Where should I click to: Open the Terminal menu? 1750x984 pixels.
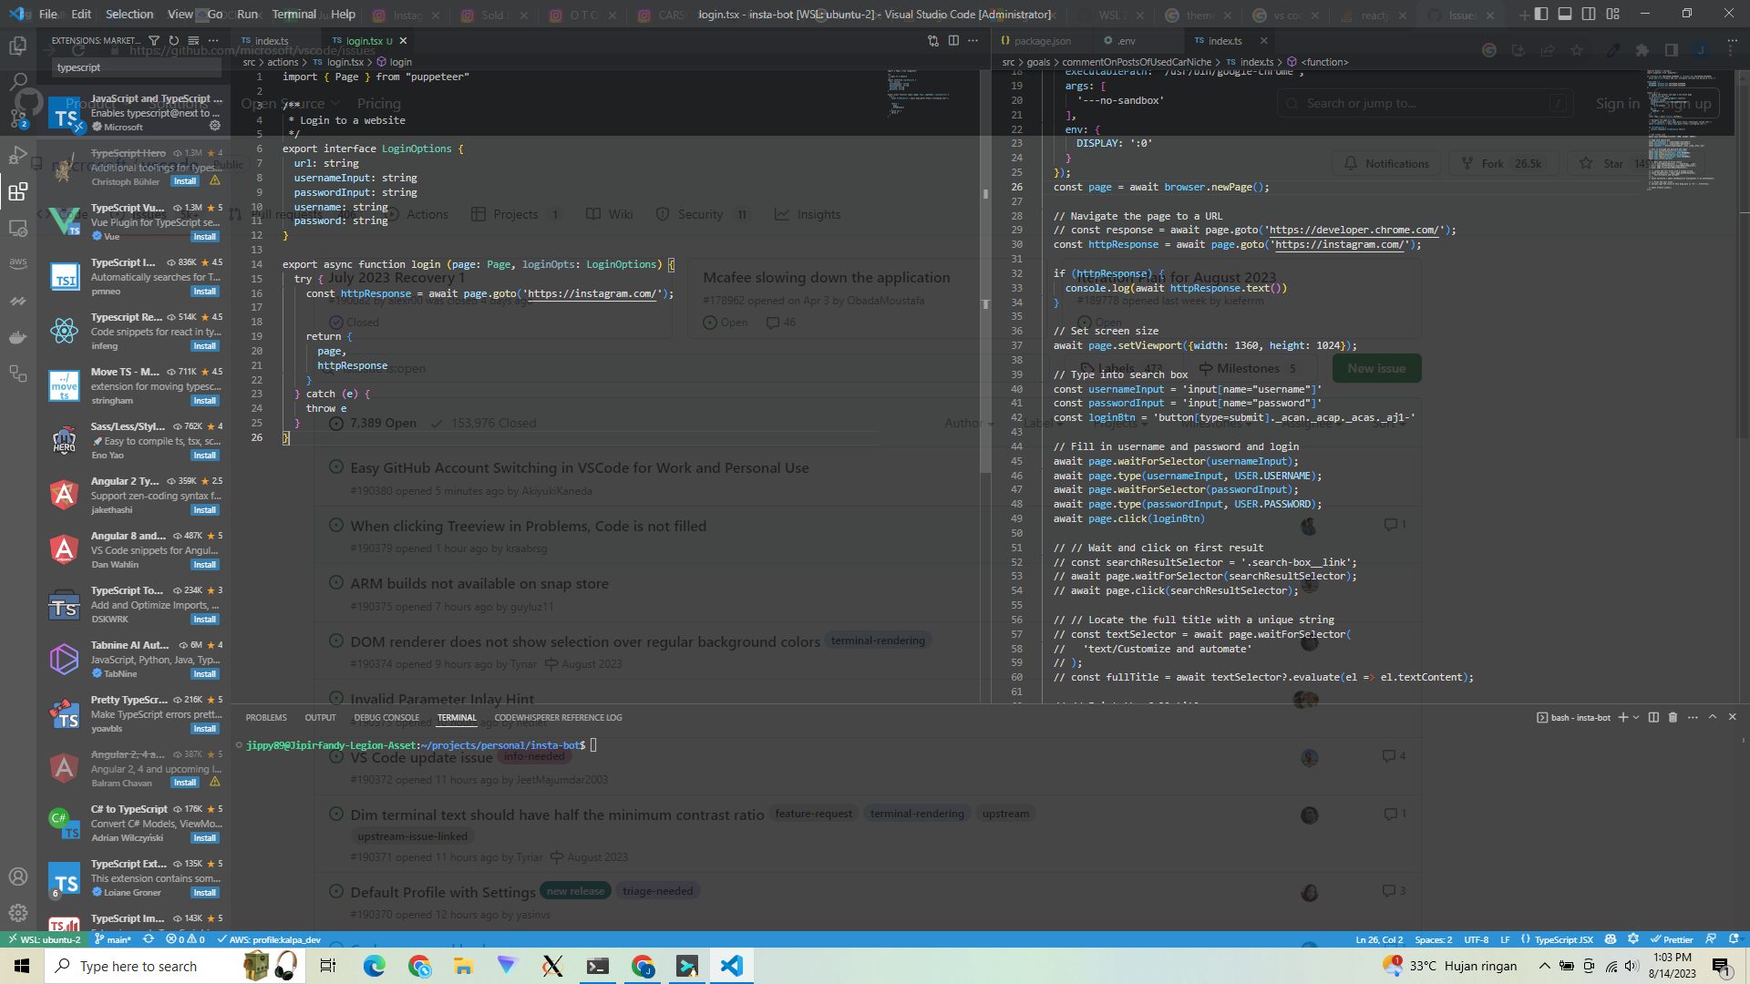[x=293, y=15]
